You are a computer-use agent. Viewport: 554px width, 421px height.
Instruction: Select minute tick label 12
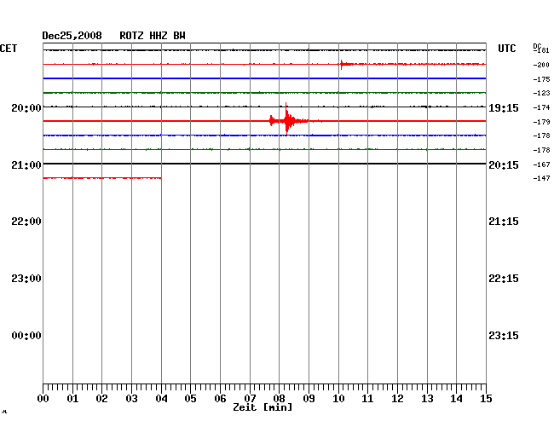[397, 399]
